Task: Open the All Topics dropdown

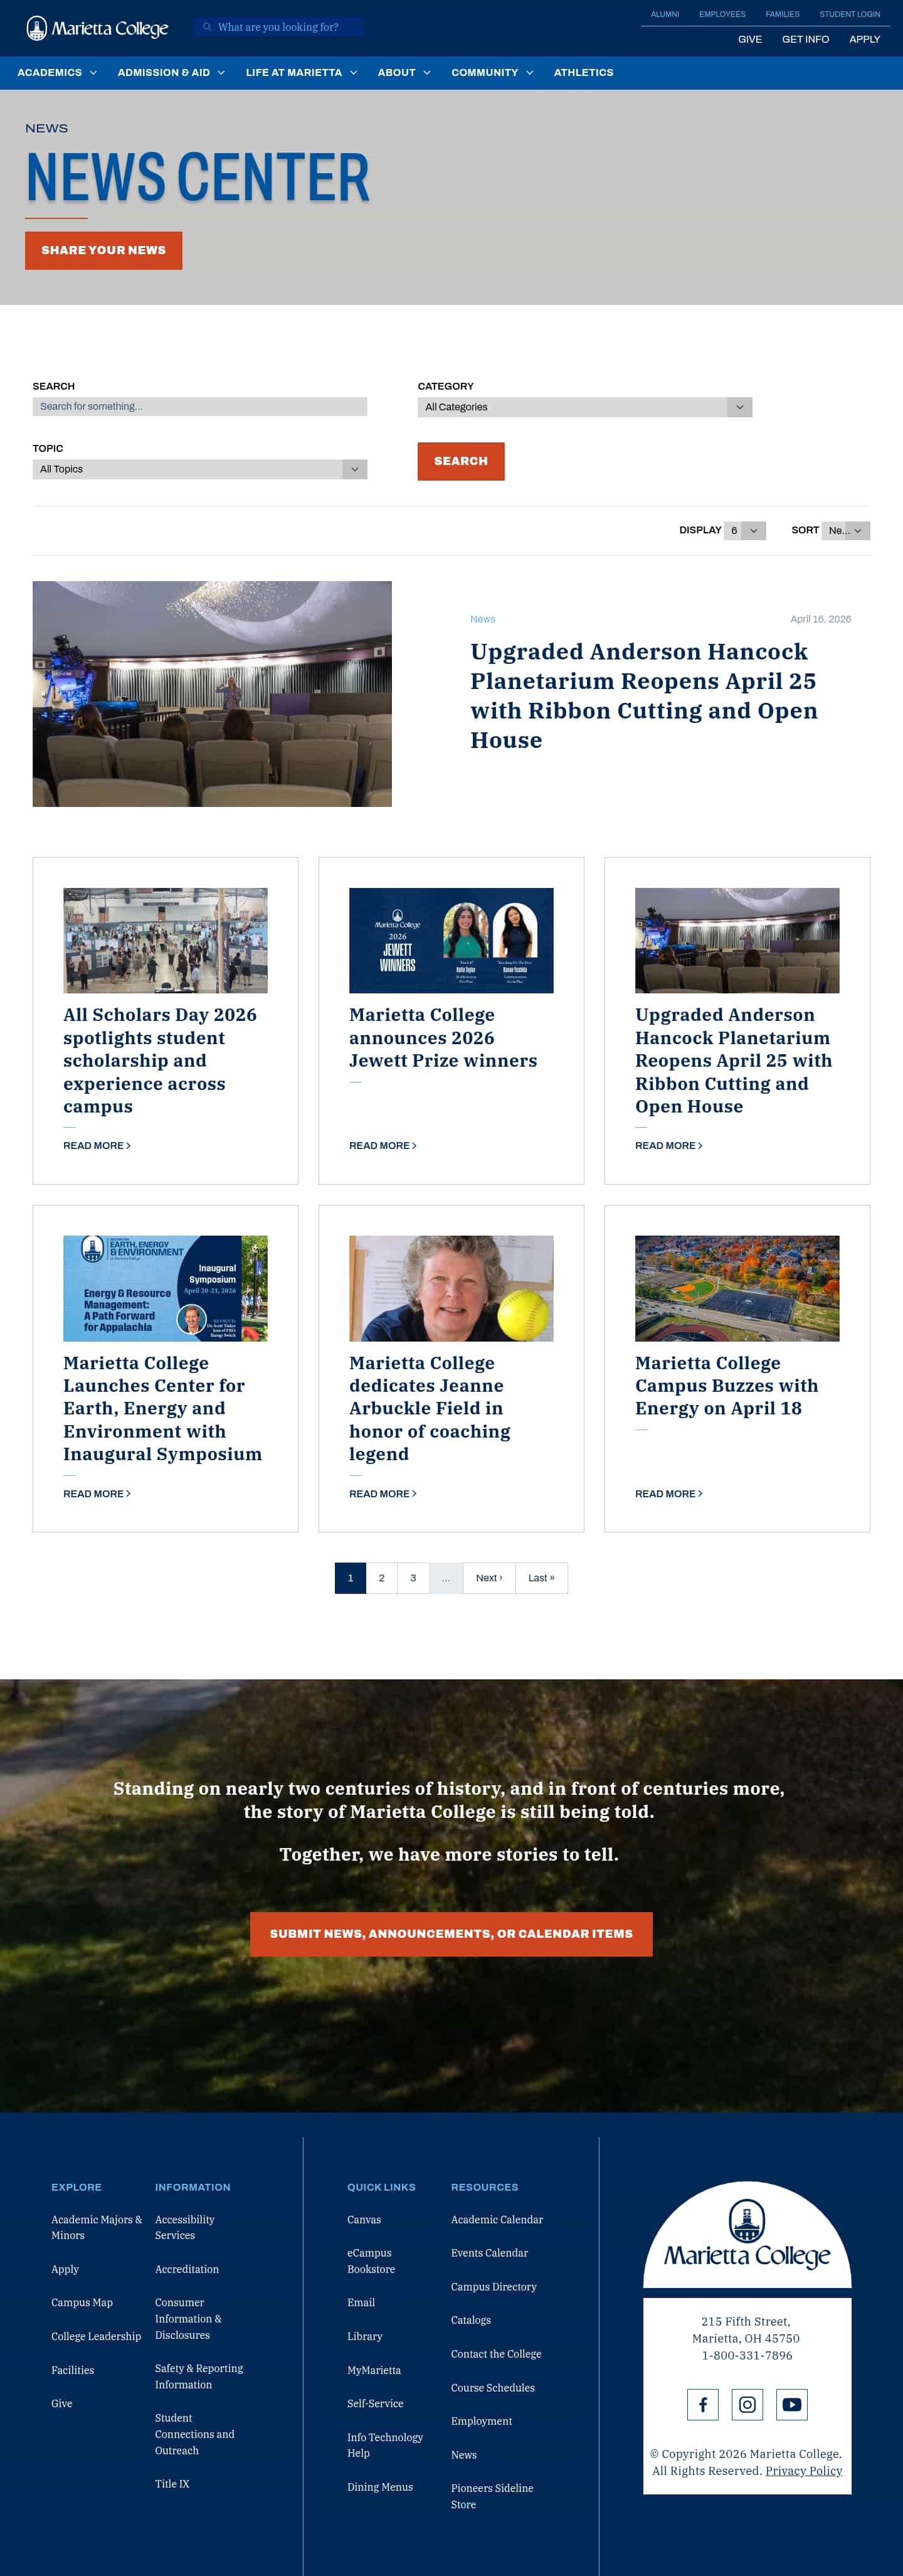Action: [200, 469]
